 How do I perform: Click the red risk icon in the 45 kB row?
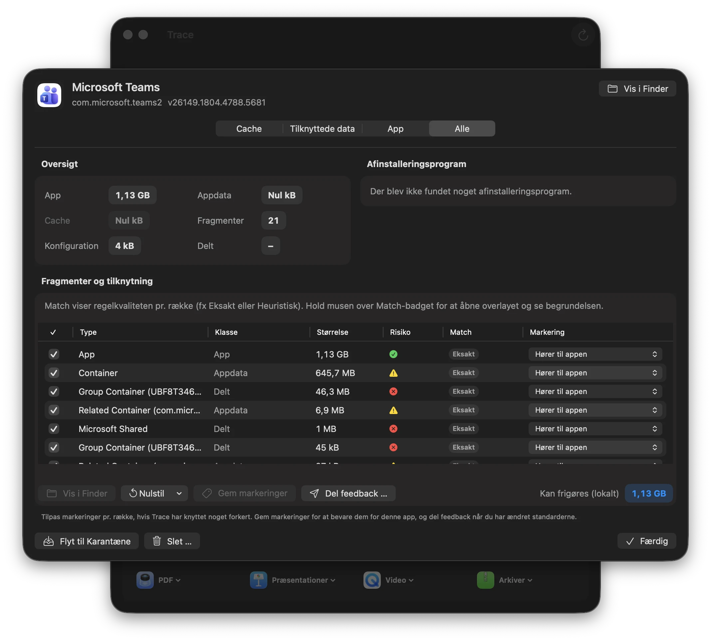coord(393,447)
